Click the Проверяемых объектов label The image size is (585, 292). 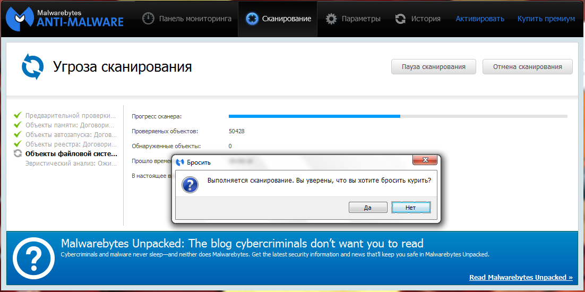tap(165, 131)
